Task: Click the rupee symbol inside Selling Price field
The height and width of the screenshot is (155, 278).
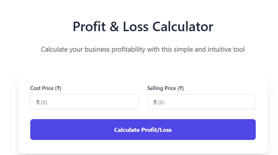Action: pos(155,102)
